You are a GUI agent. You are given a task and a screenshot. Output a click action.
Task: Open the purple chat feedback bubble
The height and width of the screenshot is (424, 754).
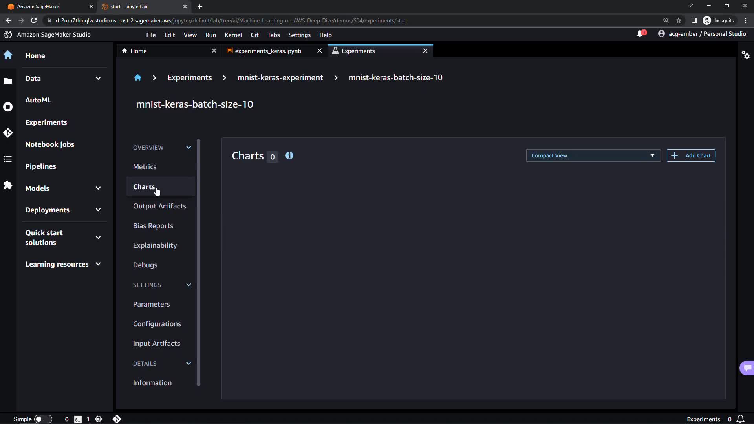coord(747,368)
